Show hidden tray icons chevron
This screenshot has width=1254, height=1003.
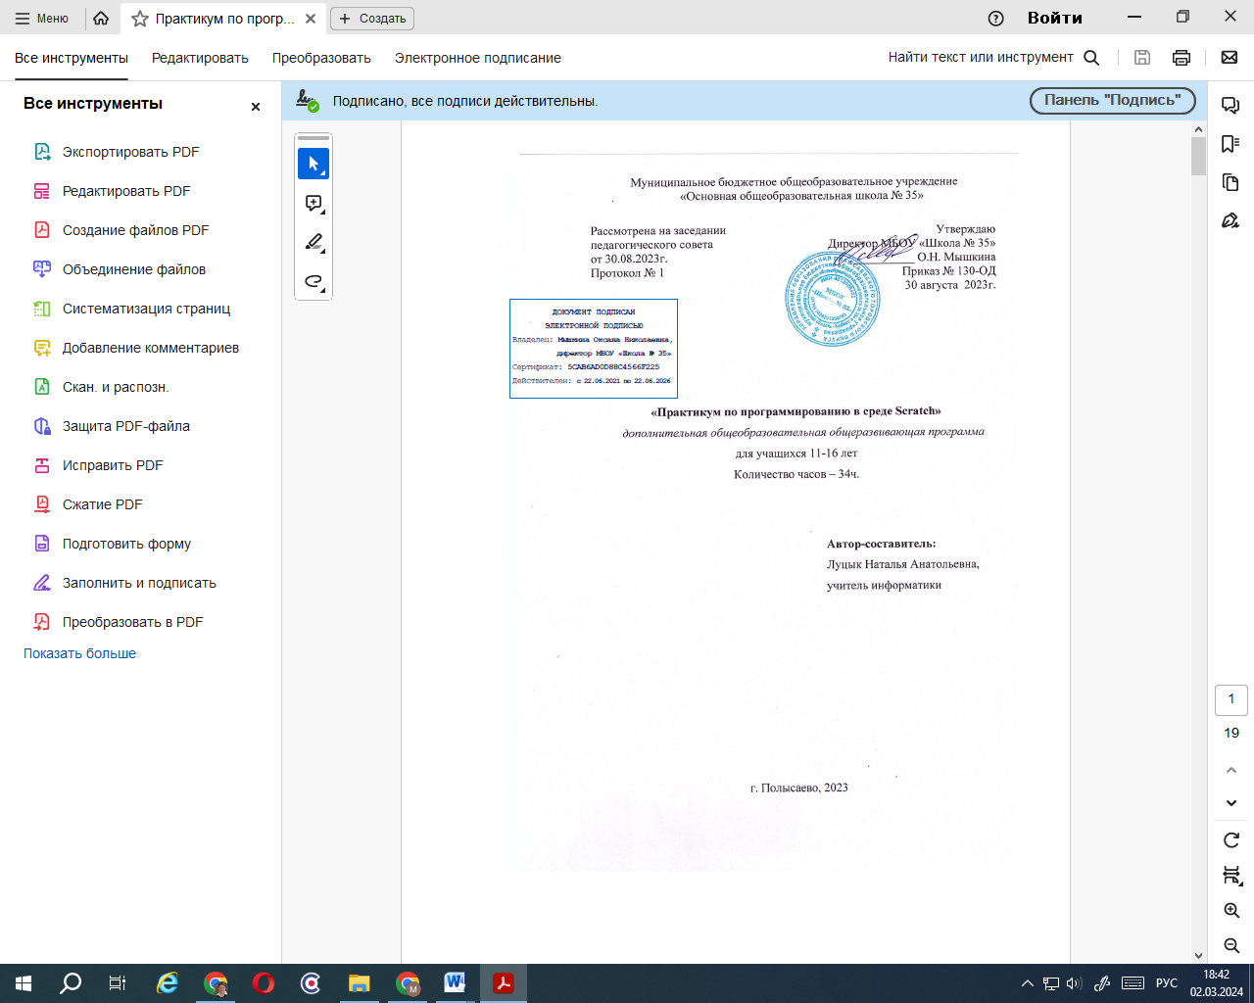click(1027, 983)
